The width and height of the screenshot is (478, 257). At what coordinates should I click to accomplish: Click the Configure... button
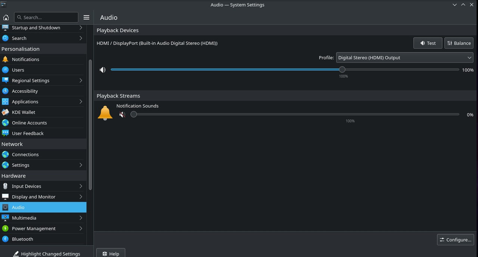(455, 239)
